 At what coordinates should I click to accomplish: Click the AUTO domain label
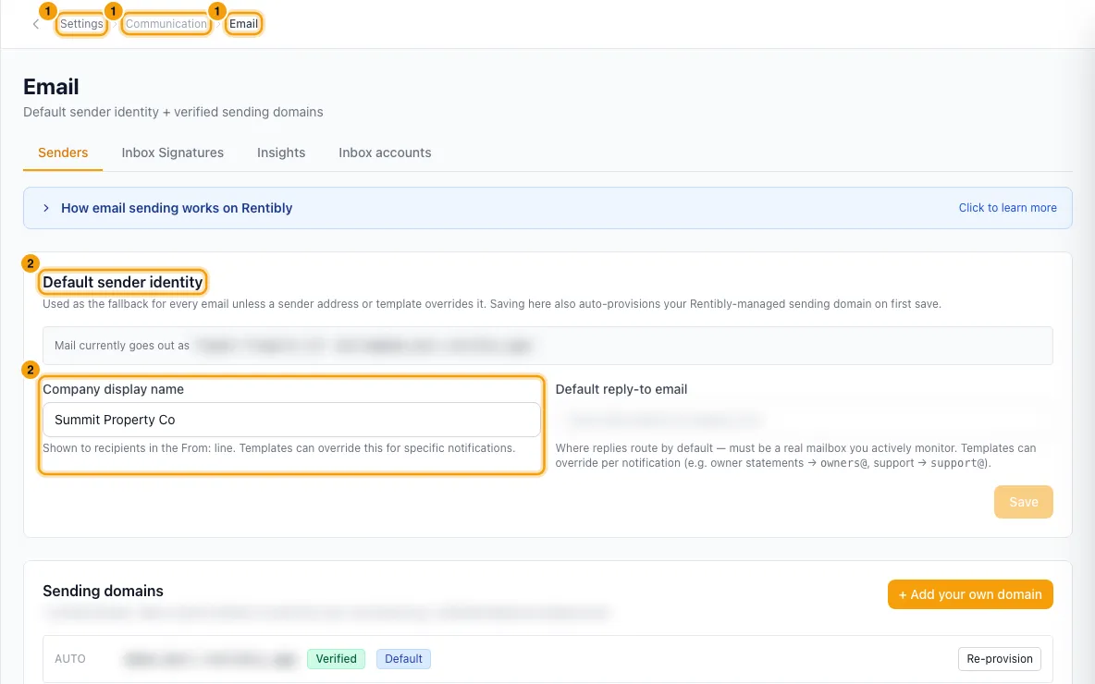70,659
